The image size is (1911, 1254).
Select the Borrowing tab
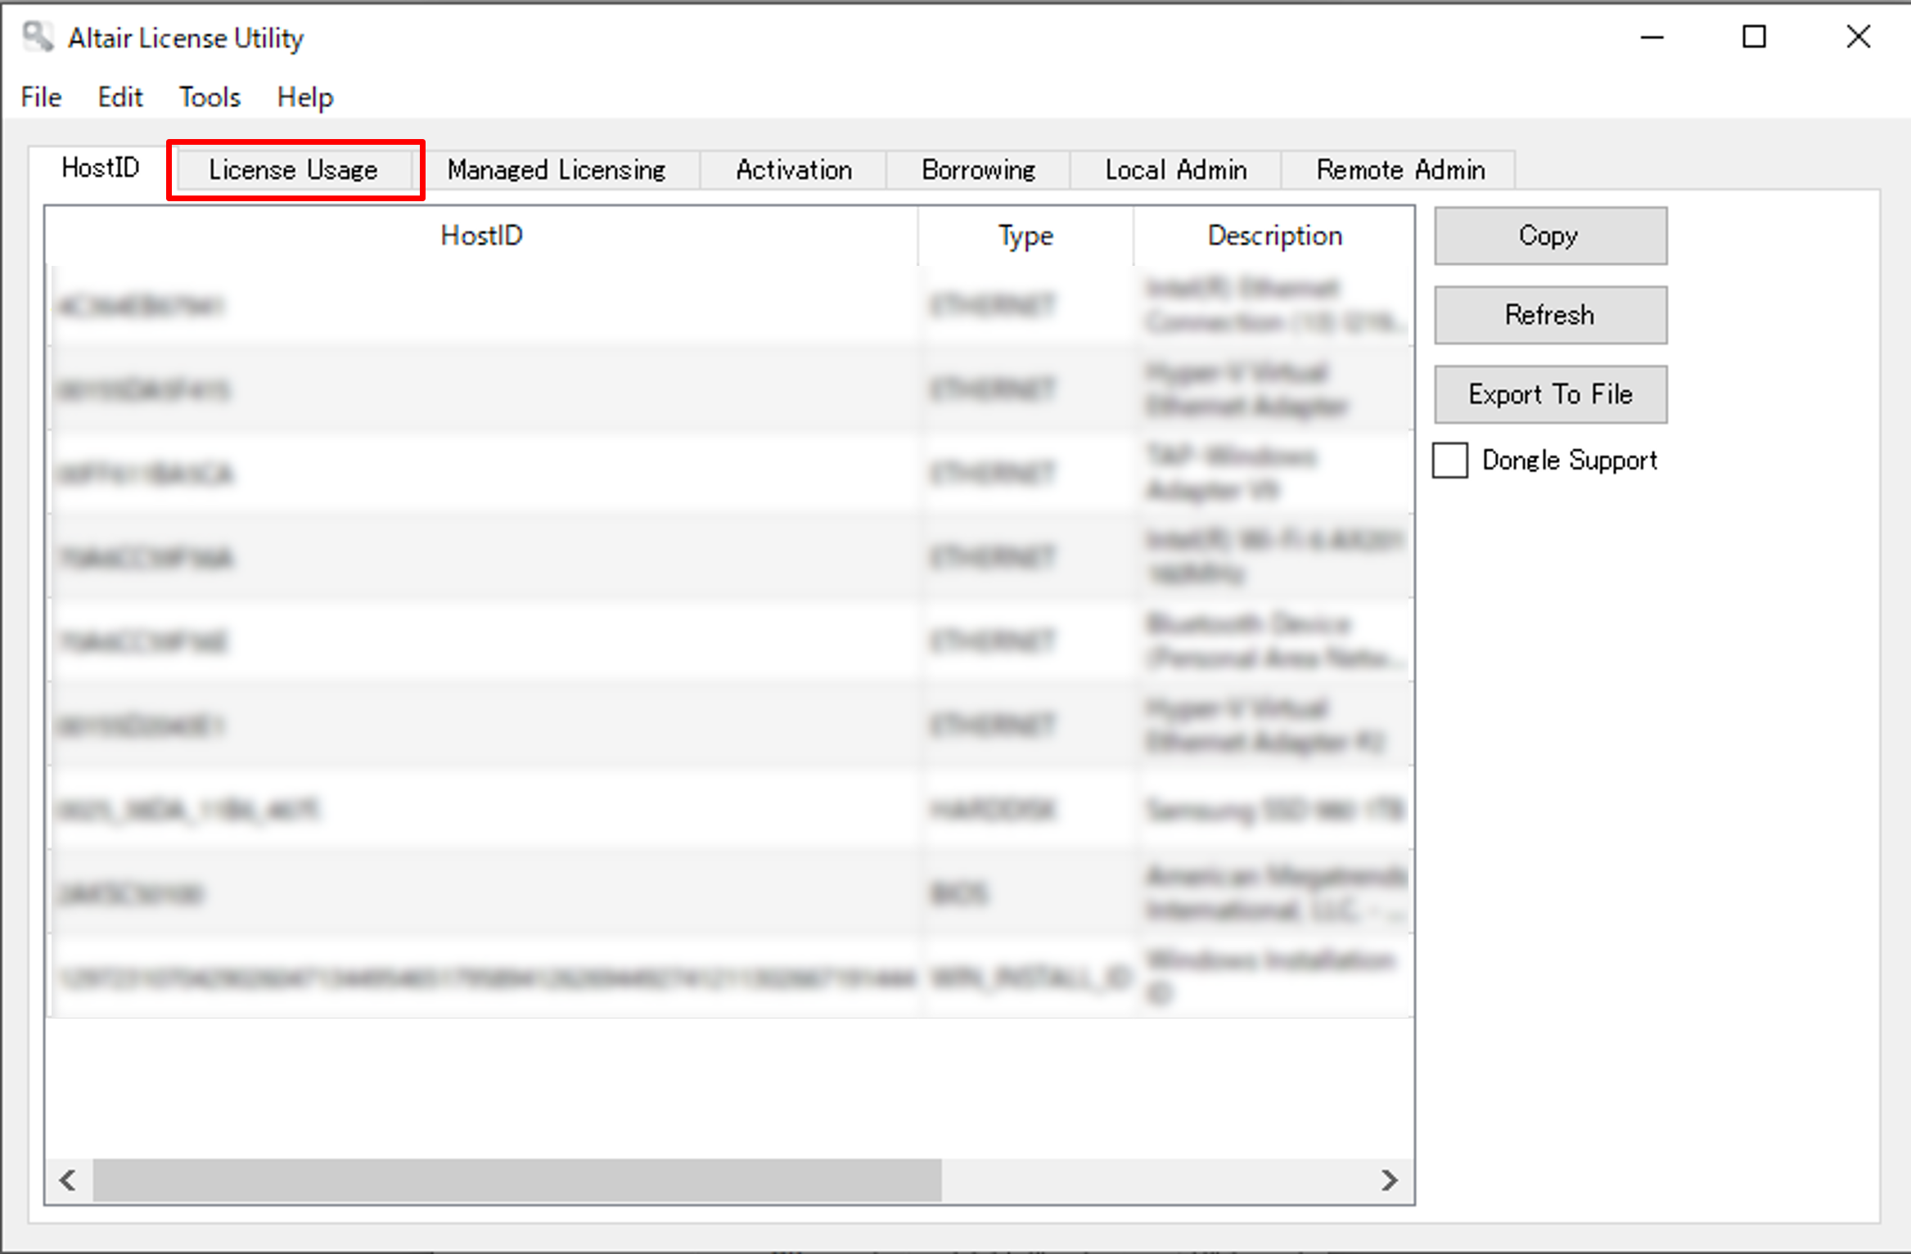(978, 170)
